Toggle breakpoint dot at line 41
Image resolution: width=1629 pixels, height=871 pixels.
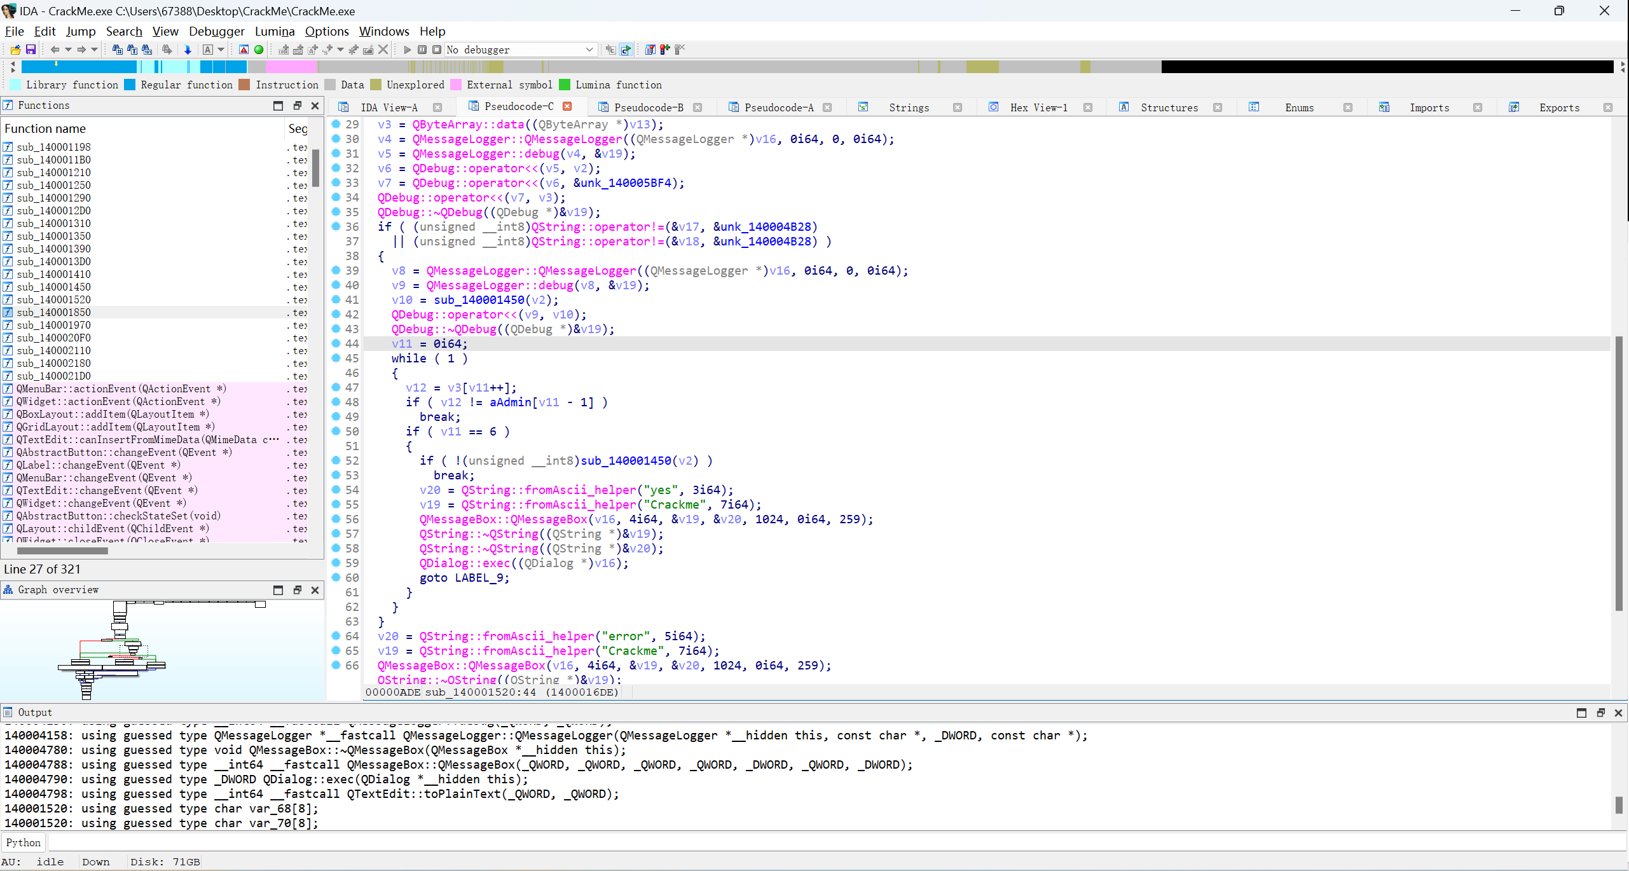[x=336, y=299]
